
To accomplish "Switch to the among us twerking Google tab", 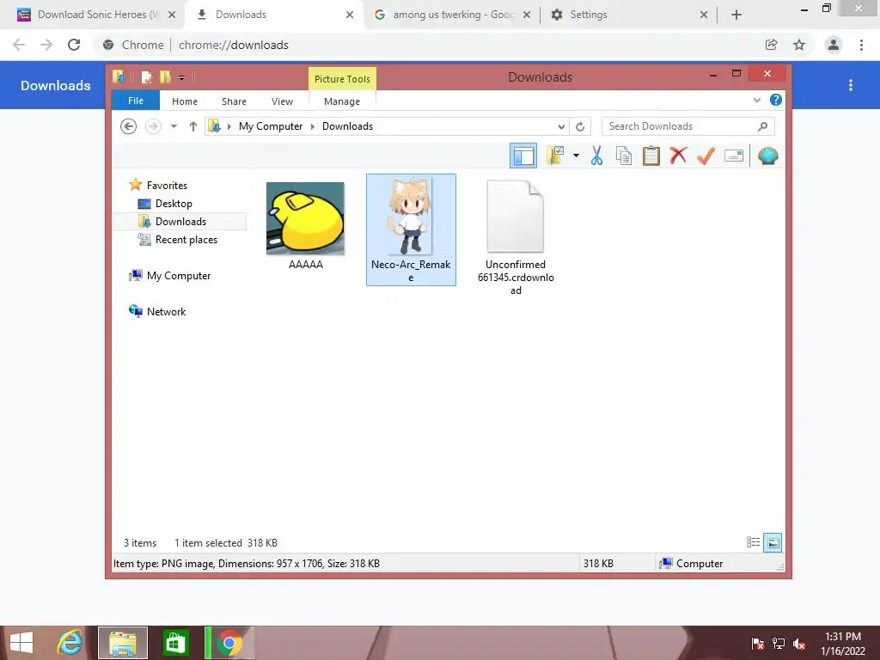I will point(452,15).
